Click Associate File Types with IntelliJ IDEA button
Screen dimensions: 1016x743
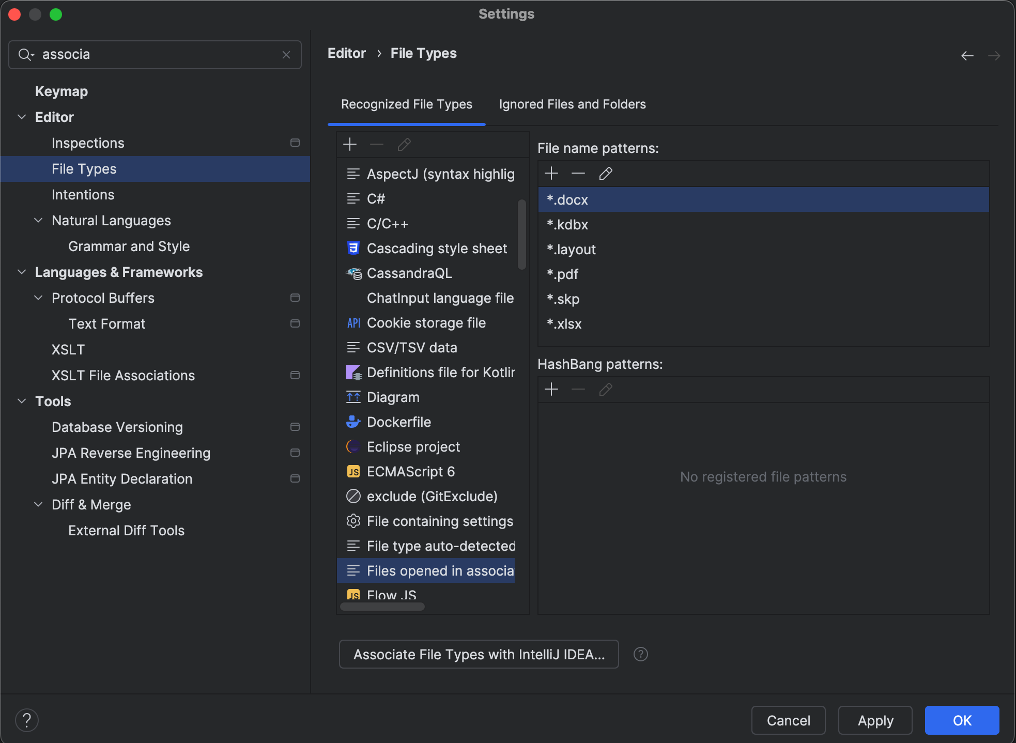479,654
